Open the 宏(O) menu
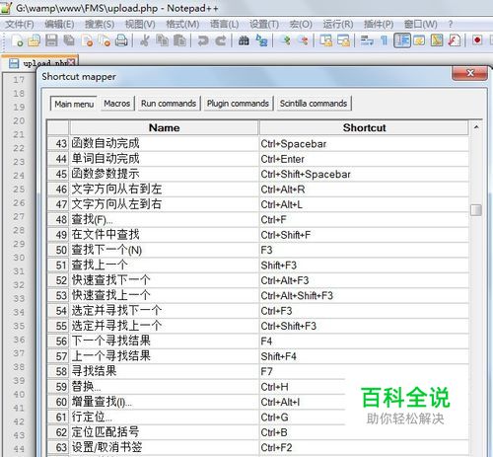Screen dimensions: 493x457 [x=301, y=24]
